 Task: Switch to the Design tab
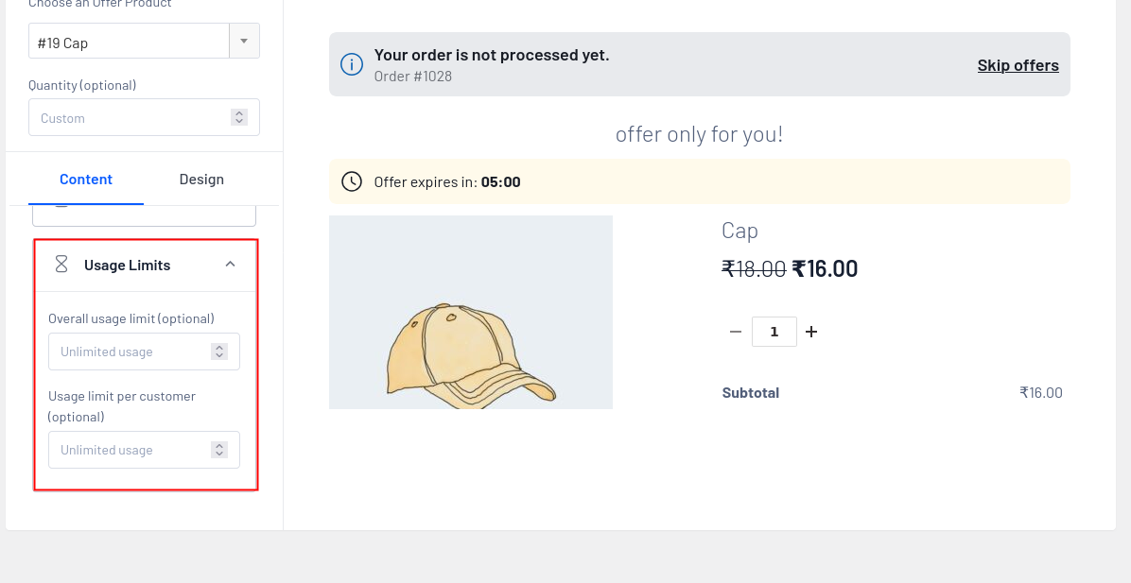point(201,180)
